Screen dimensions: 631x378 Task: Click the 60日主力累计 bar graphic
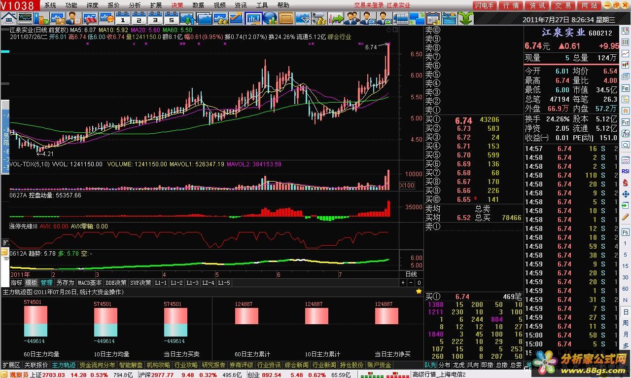point(246,316)
